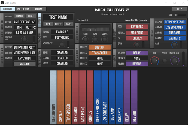Open the MIDI EXPRESSION BLACK control dropdown
This screenshot has width=188, height=125.
(25, 53)
